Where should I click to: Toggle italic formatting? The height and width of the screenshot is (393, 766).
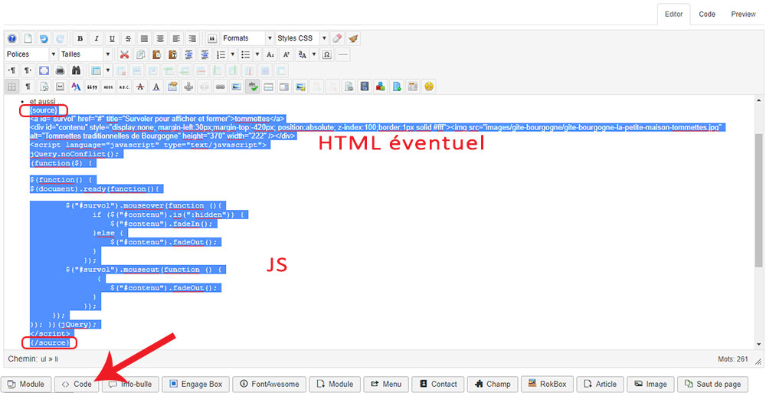97,38
